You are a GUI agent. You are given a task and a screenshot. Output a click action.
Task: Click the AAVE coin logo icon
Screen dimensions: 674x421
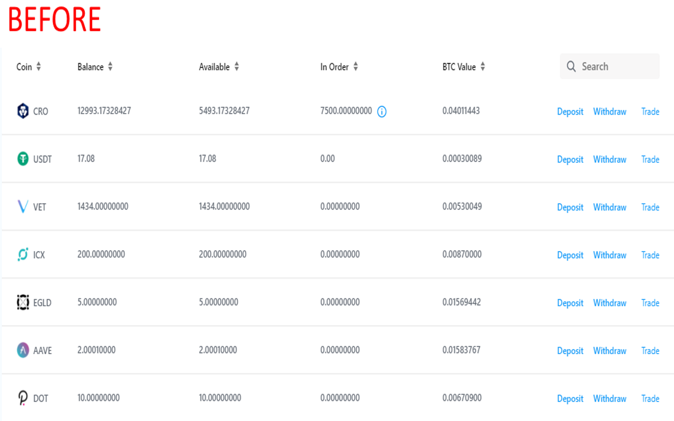[x=23, y=350]
